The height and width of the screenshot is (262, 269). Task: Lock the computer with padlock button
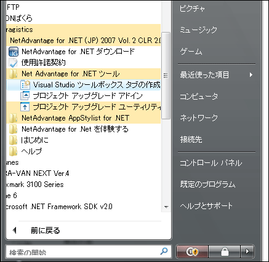click(x=224, y=252)
